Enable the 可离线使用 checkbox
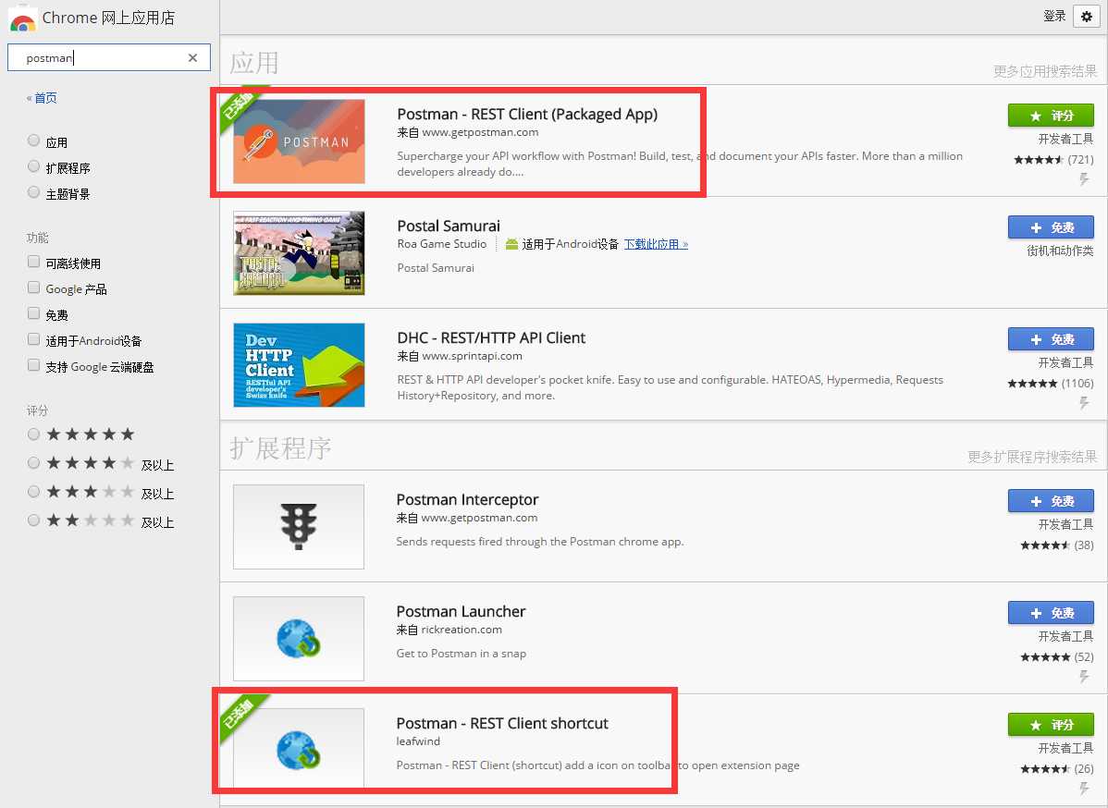The height and width of the screenshot is (808, 1108). click(x=33, y=262)
